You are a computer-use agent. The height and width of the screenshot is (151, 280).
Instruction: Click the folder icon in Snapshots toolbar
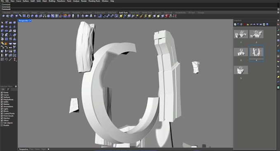click(x=248, y=24)
